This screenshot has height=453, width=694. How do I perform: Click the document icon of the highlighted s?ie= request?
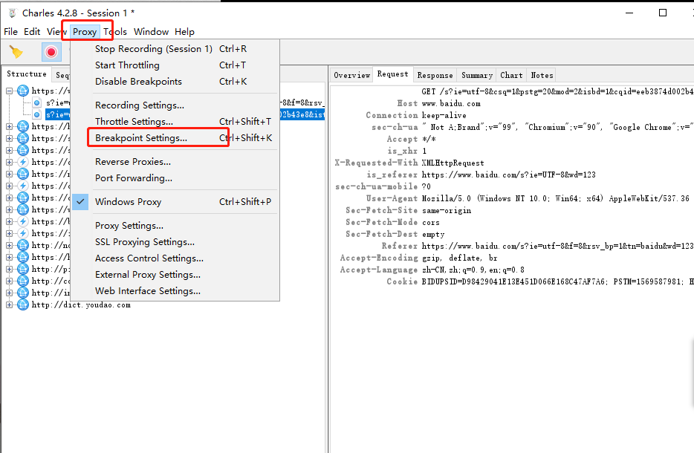point(37,114)
